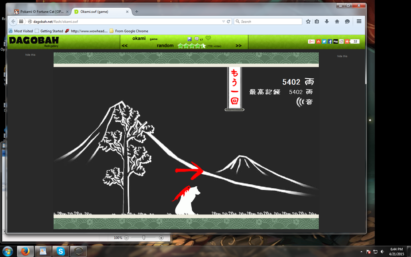Open the volume speaker tray icon
411x257 pixels.
click(x=382, y=252)
